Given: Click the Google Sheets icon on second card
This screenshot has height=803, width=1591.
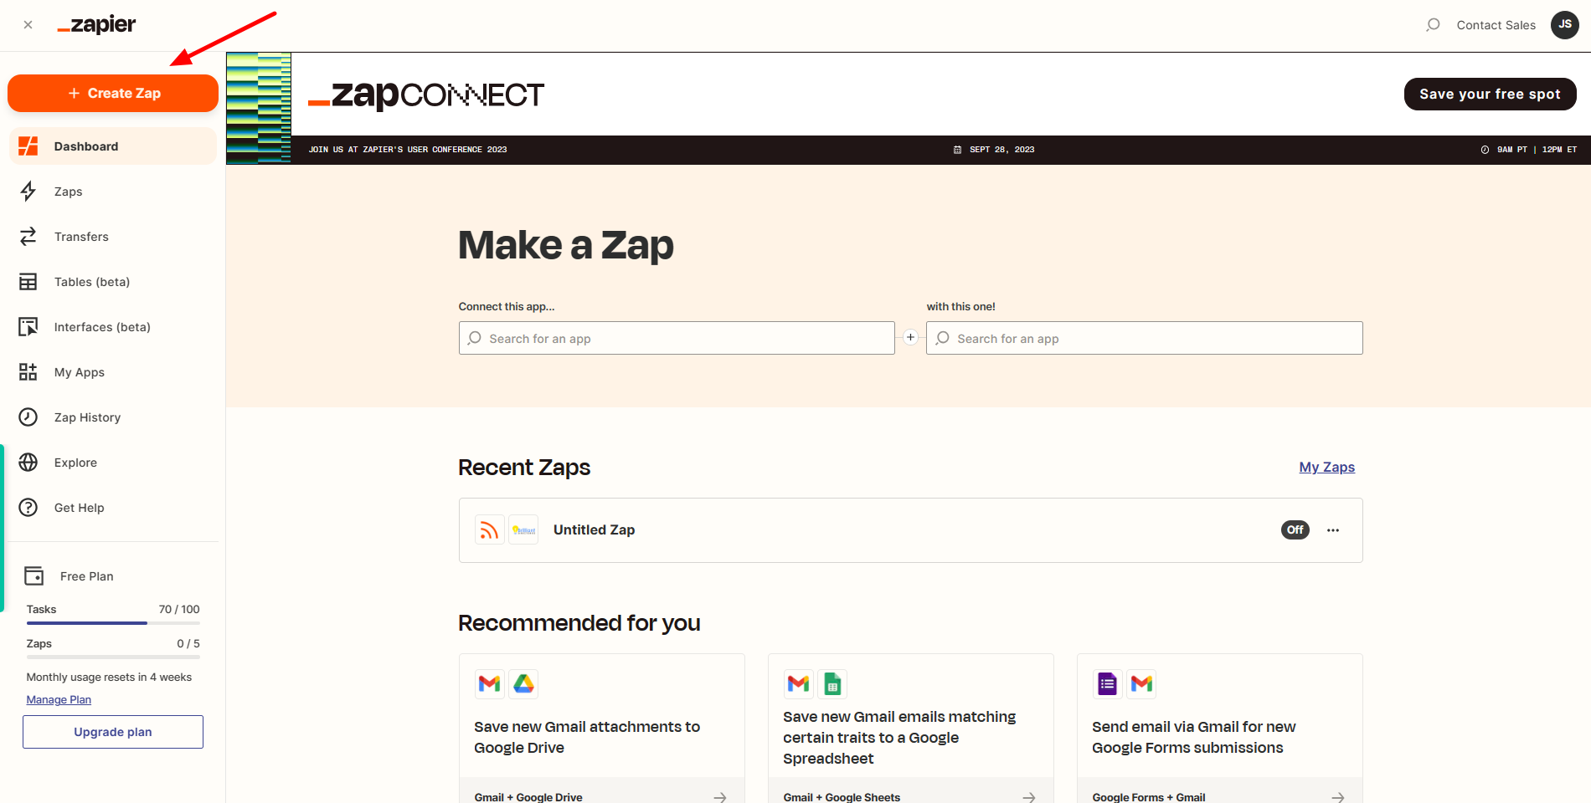Looking at the screenshot, I should click(832, 684).
